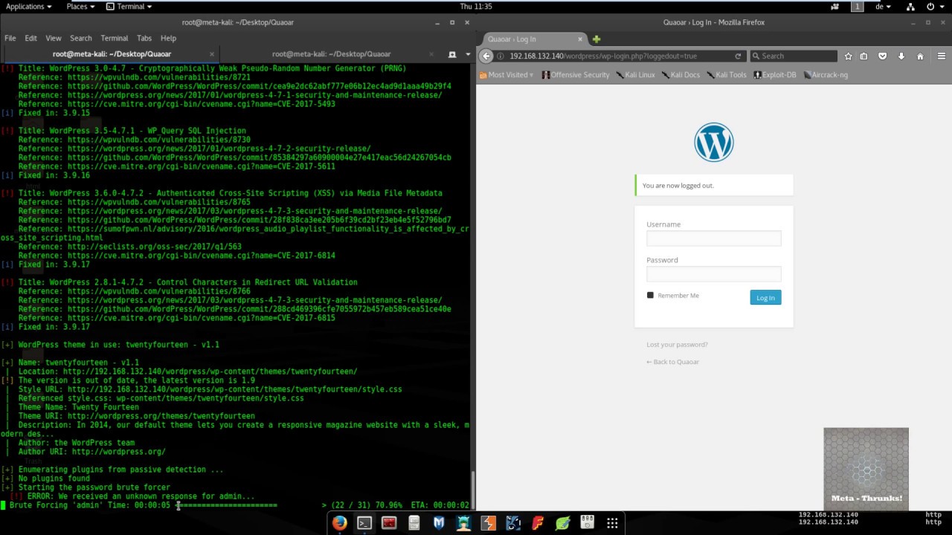Viewport: 952px width, 535px height.
Task: Click Lost your password link
Action: (x=677, y=345)
